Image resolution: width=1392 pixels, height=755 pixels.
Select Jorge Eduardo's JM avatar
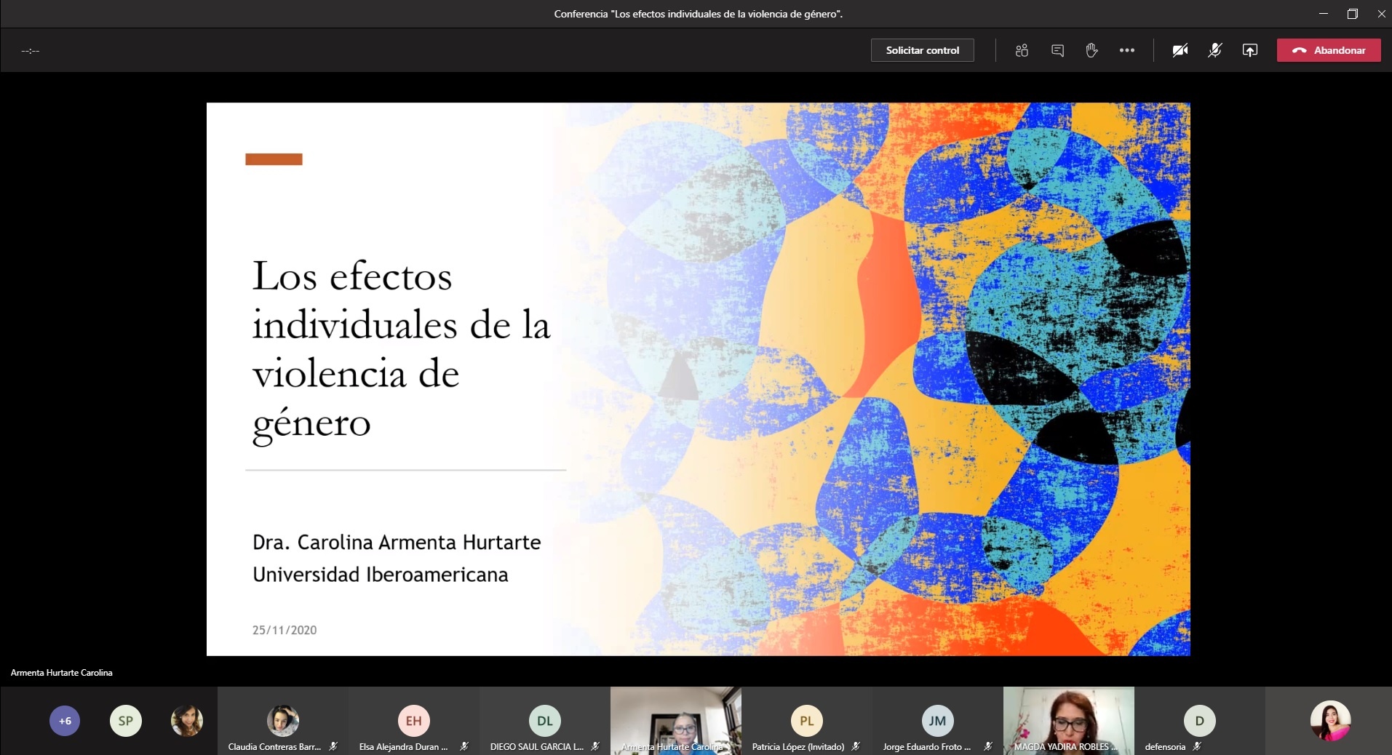pyautogui.click(x=937, y=721)
